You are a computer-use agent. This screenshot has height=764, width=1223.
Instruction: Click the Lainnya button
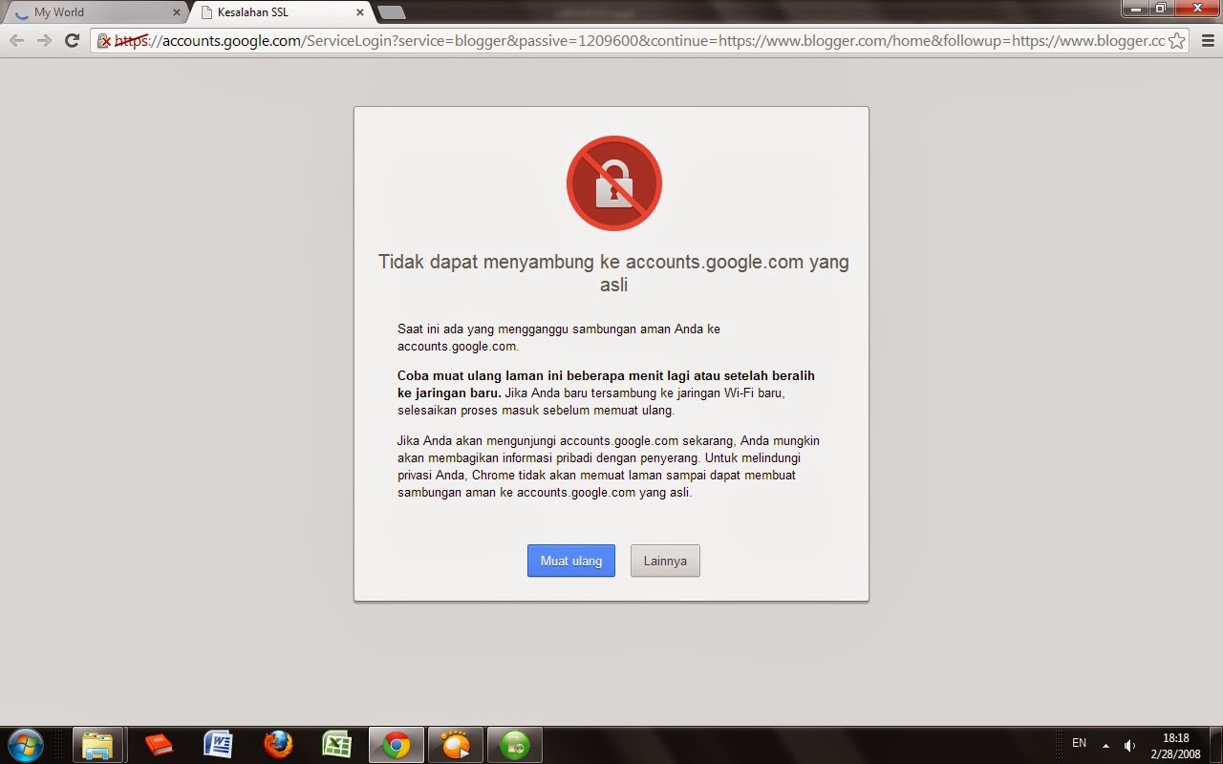point(665,561)
